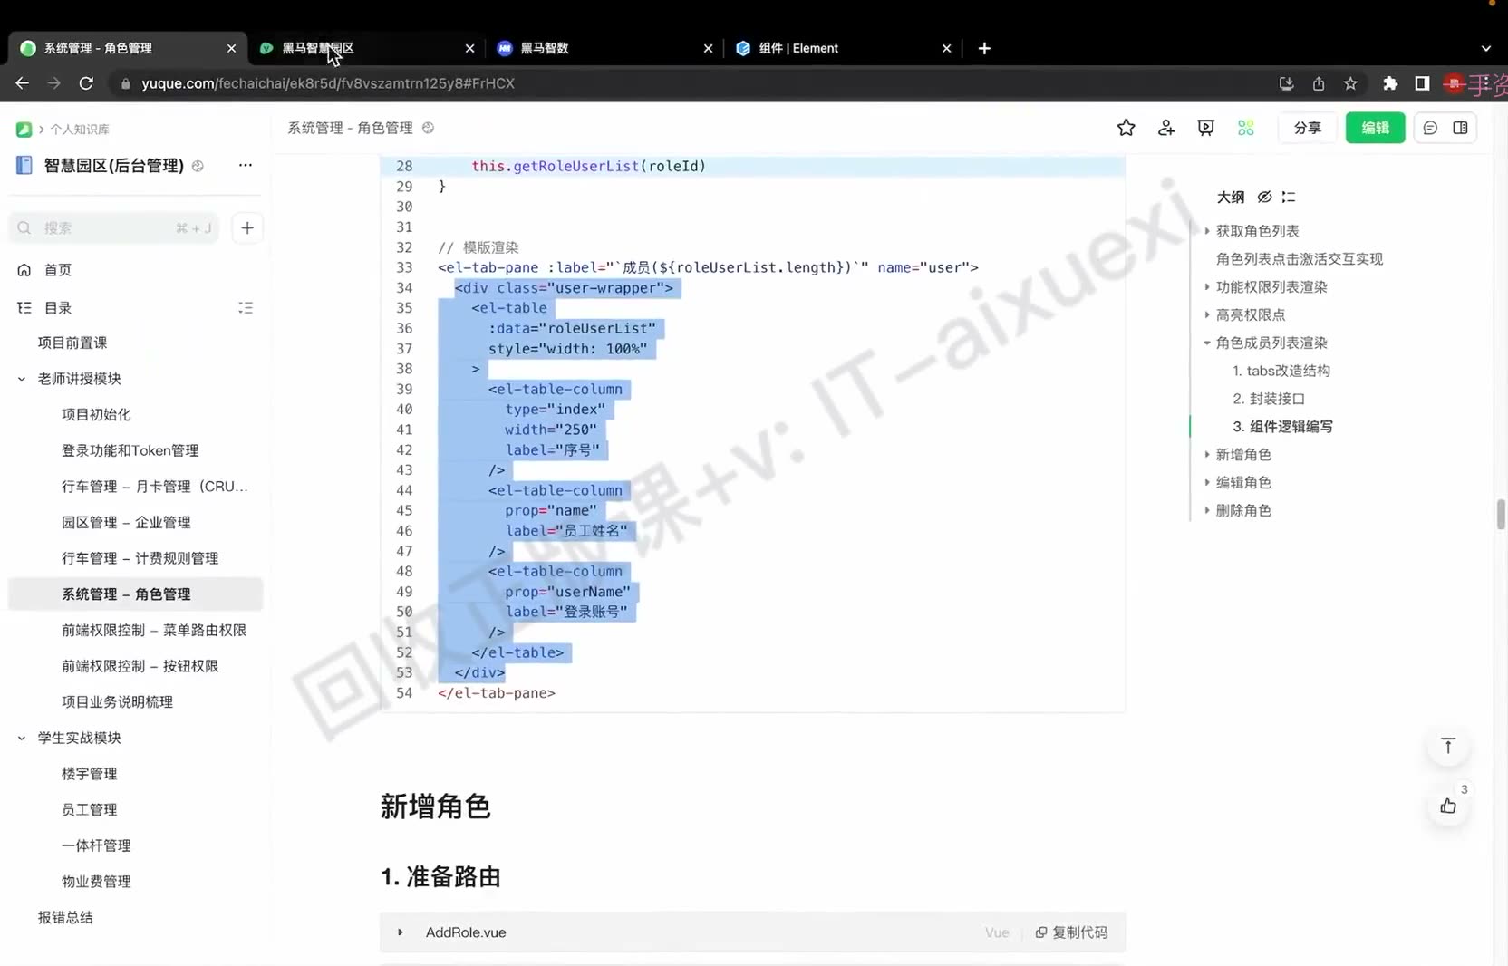The image size is (1508, 966).
Task: Expand 新增角色 in the outline
Action: (x=1206, y=454)
